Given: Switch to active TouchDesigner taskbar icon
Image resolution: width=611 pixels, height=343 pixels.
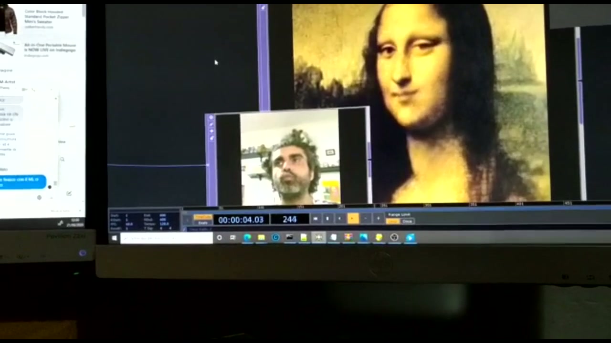Looking at the screenshot, I should pyautogui.click(x=319, y=237).
